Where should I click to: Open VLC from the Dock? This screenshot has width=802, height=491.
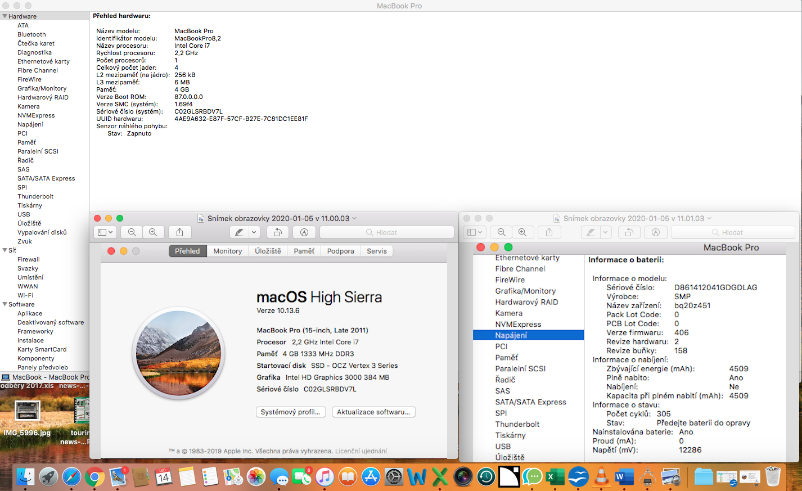pos(601,477)
